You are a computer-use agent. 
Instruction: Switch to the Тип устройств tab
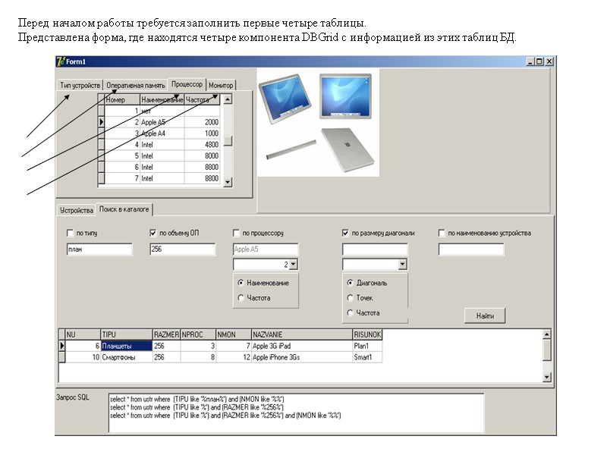click(x=80, y=86)
